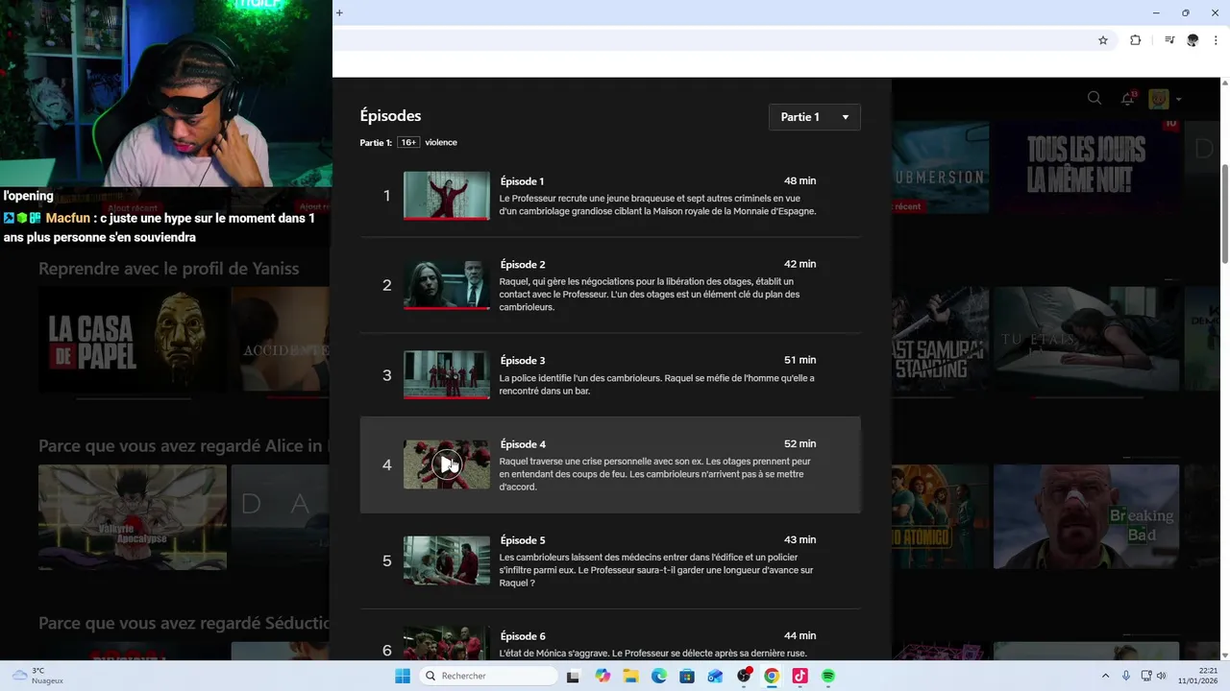Open Microsoft Store from the taskbar
This screenshot has height=691, width=1230.
[x=687, y=676]
